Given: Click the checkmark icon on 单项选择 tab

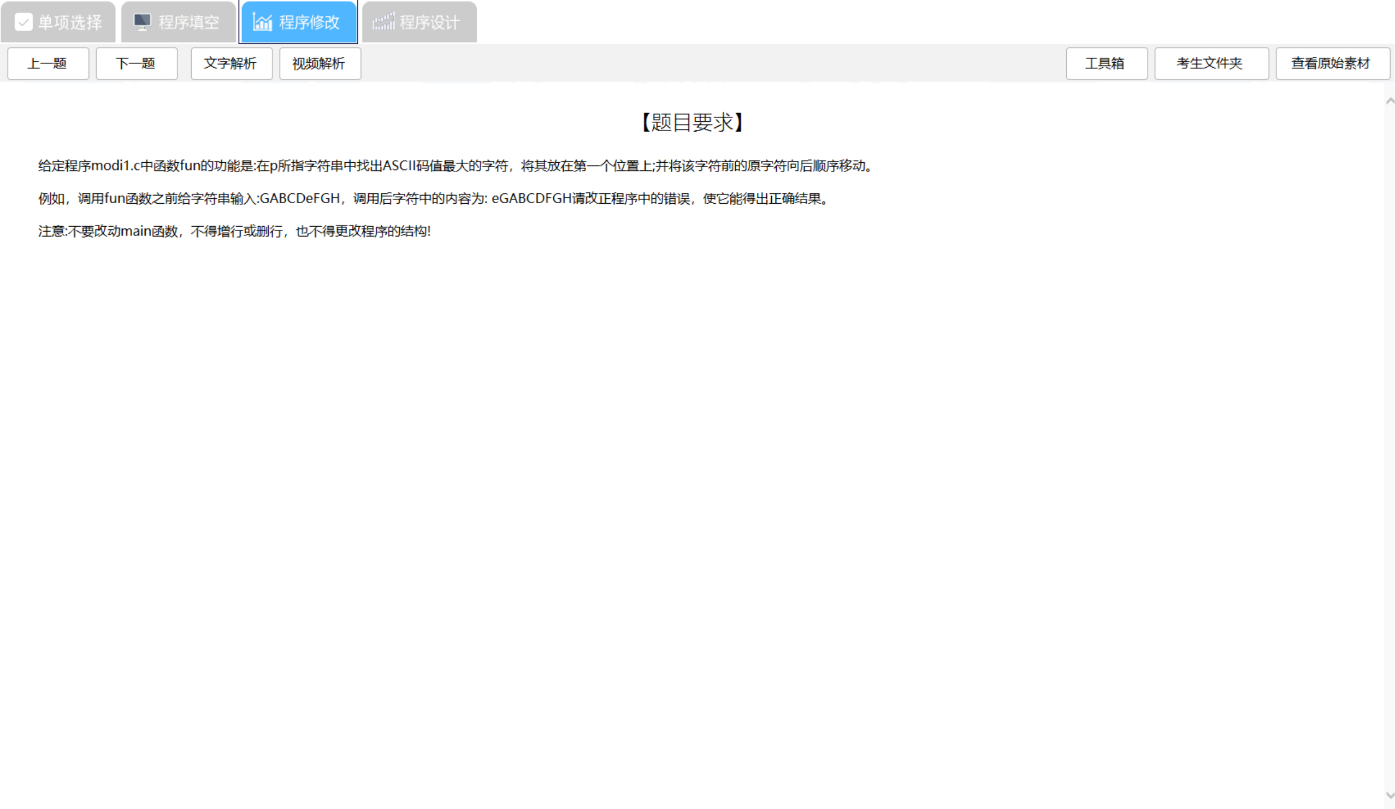Looking at the screenshot, I should [x=23, y=22].
